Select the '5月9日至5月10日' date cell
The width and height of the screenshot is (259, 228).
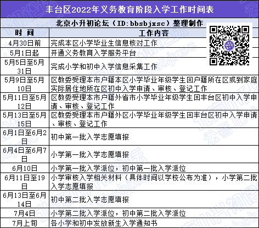tap(25, 84)
